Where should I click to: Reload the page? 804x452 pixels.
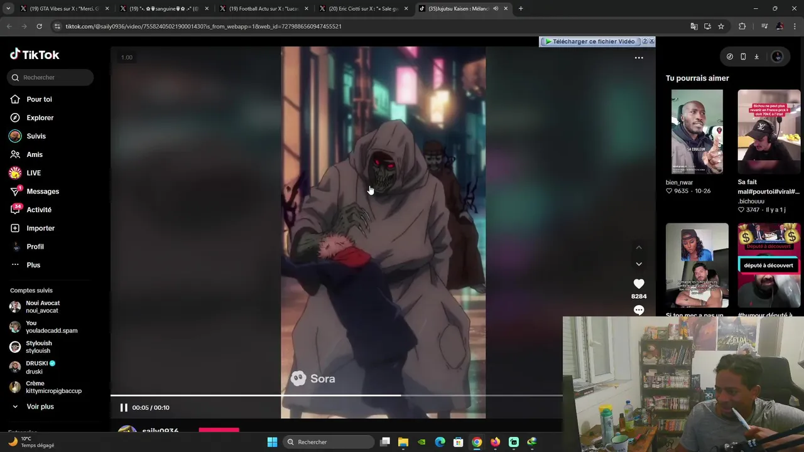pyautogui.click(x=39, y=26)
